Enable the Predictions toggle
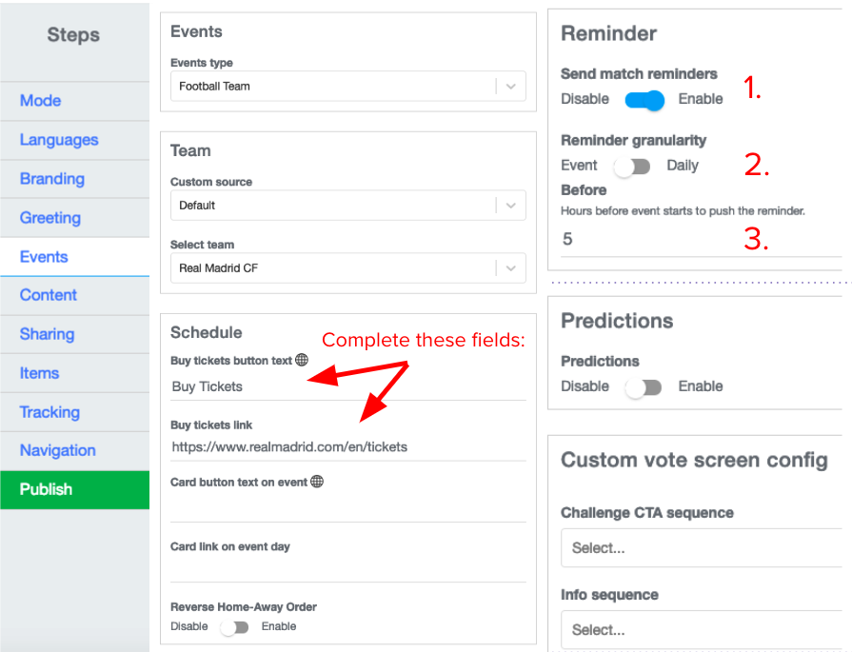 coord(644,386)
